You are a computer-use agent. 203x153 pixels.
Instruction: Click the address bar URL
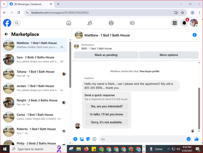pyautogui.click(x=60, y=13)
